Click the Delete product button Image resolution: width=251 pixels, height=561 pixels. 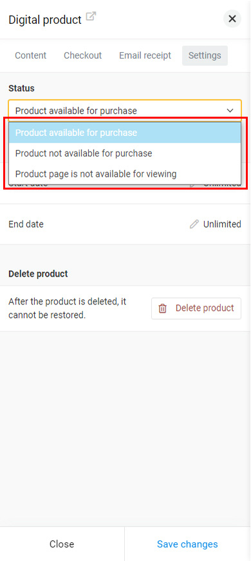[x=196, y=308]
